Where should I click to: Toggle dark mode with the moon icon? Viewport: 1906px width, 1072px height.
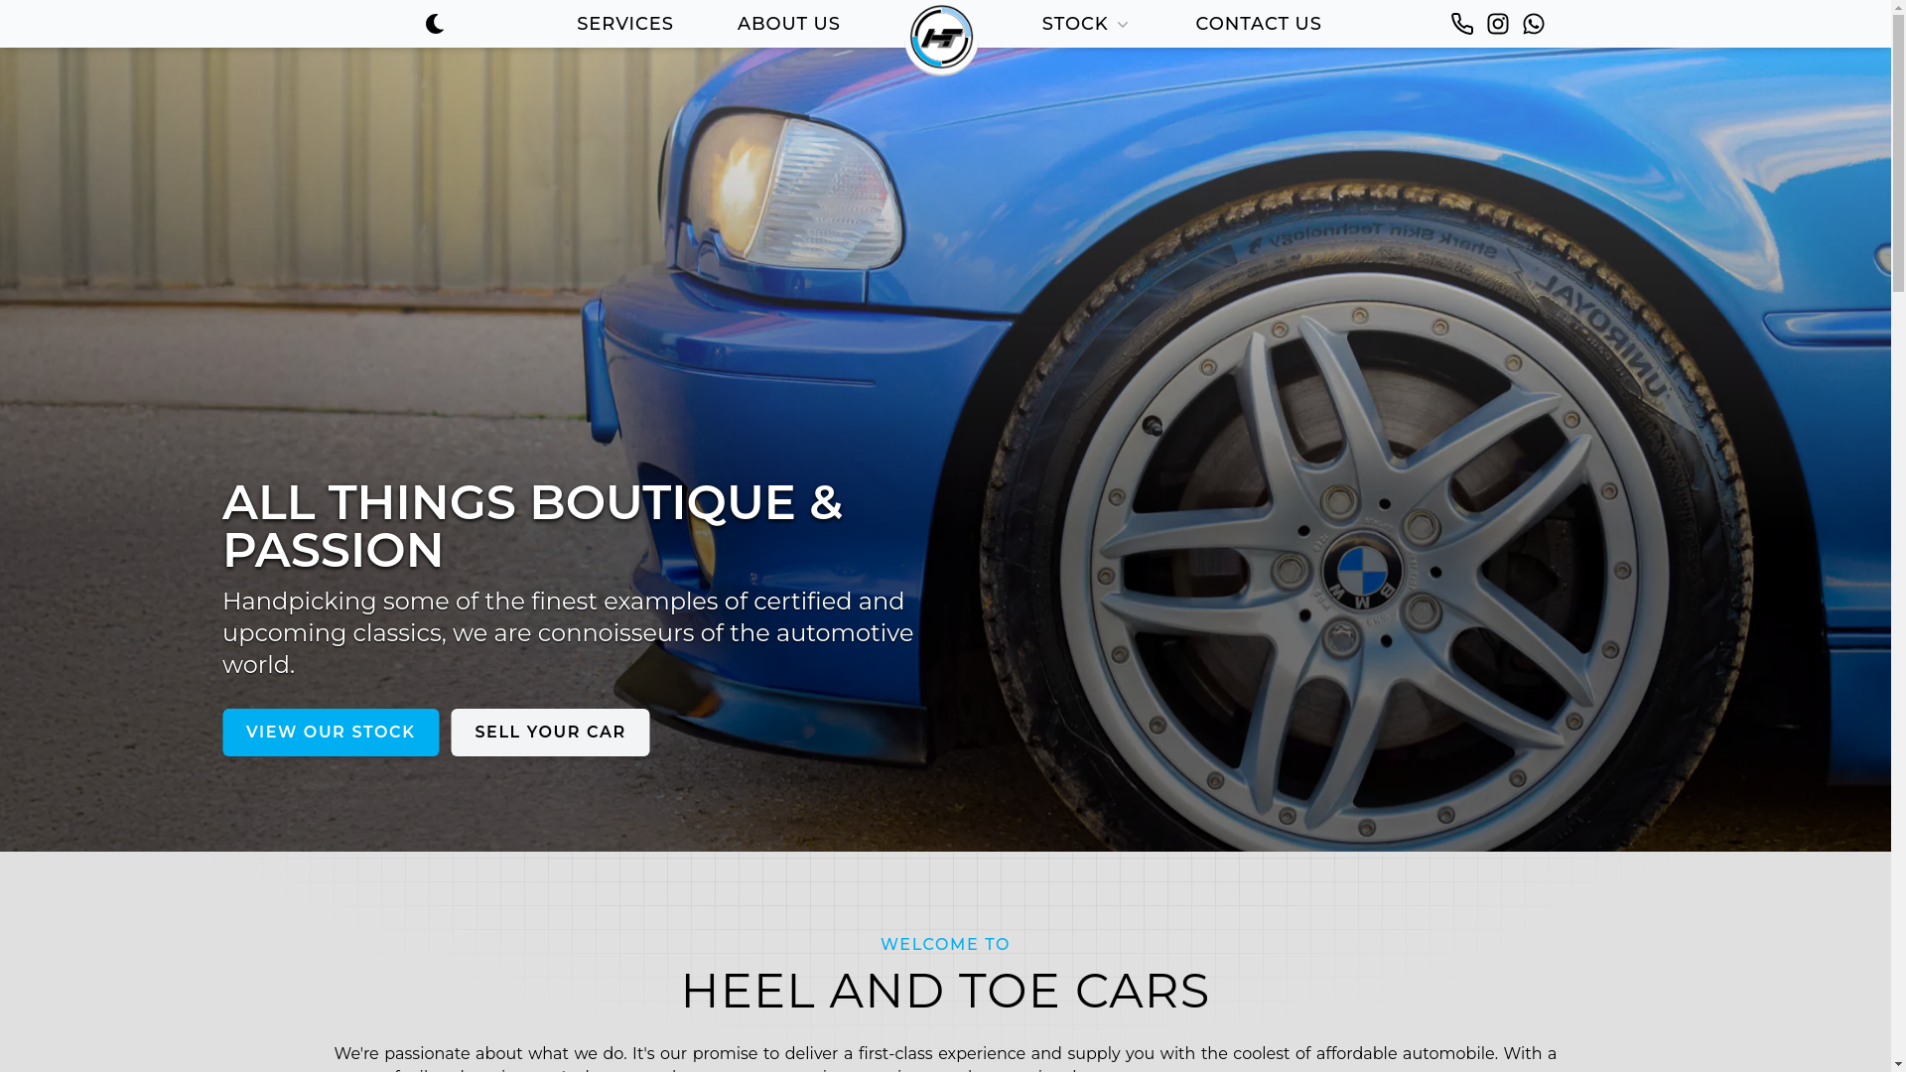[x=435, y=24]
